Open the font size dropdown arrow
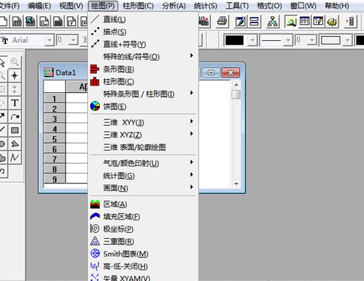 [x=73, y=40]
